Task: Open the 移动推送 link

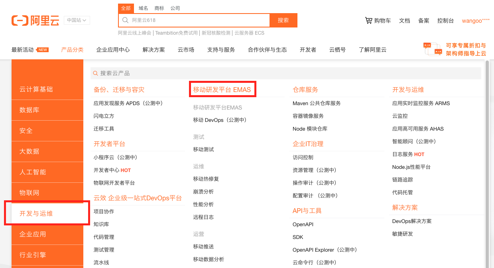Action: click(203, 246)
